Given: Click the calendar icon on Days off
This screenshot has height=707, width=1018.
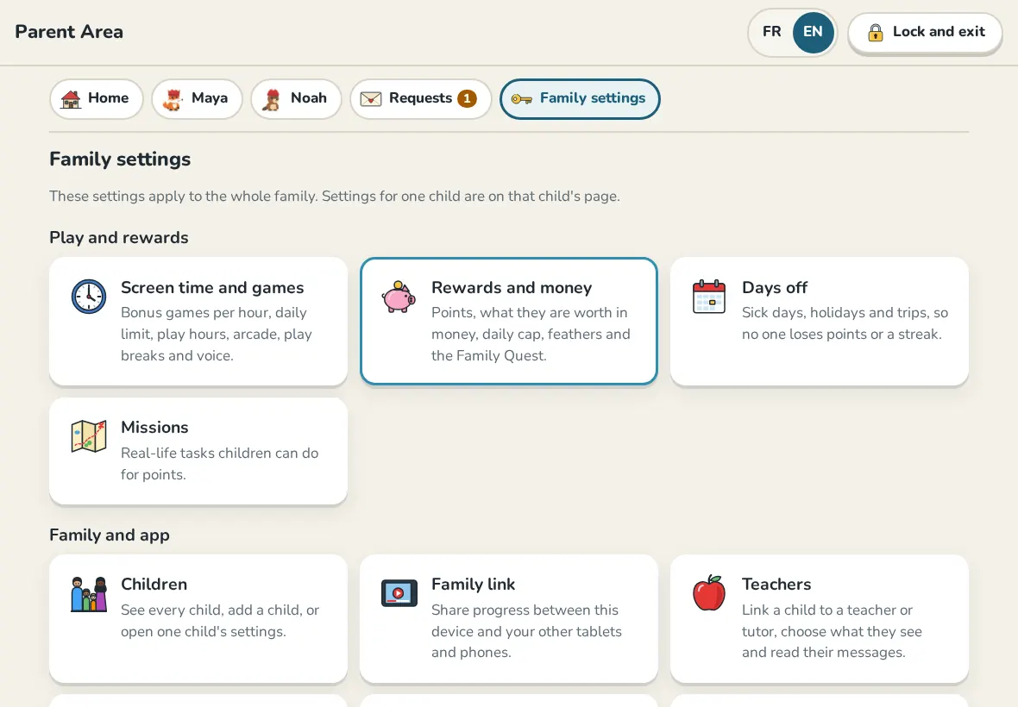Looking at the screenshot, I should coord(709,297).
